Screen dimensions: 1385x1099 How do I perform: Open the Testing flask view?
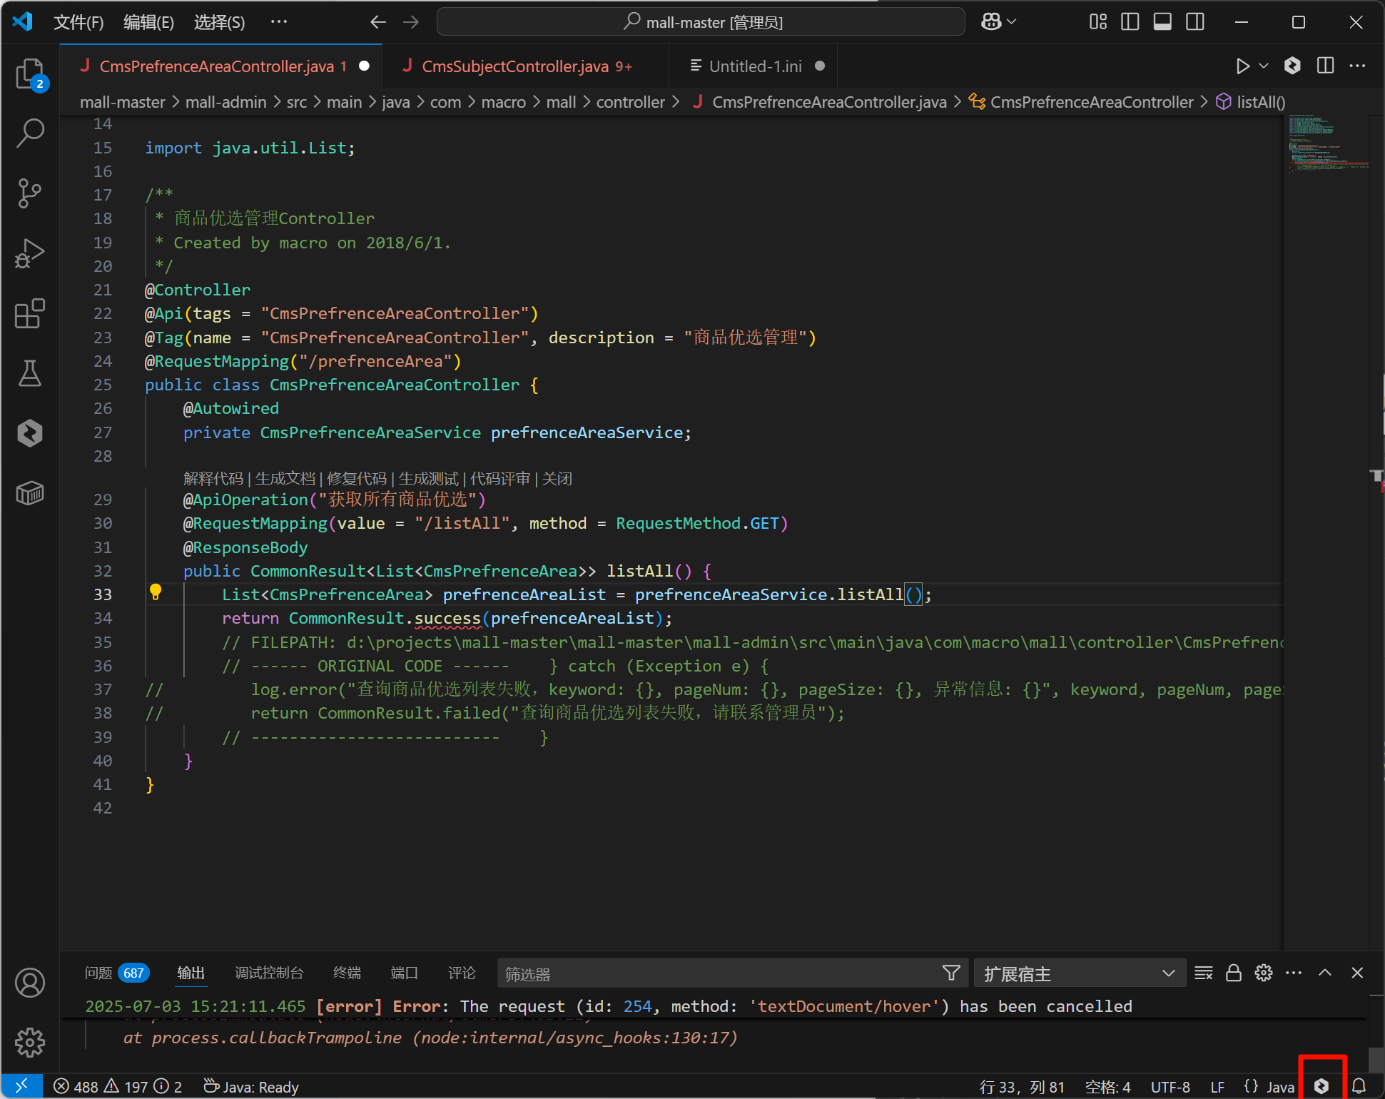[30, 373]
